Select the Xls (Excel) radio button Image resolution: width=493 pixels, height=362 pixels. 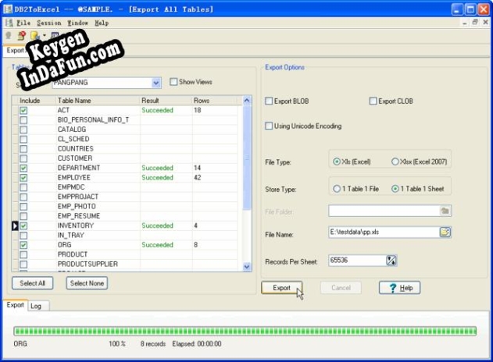337,161
